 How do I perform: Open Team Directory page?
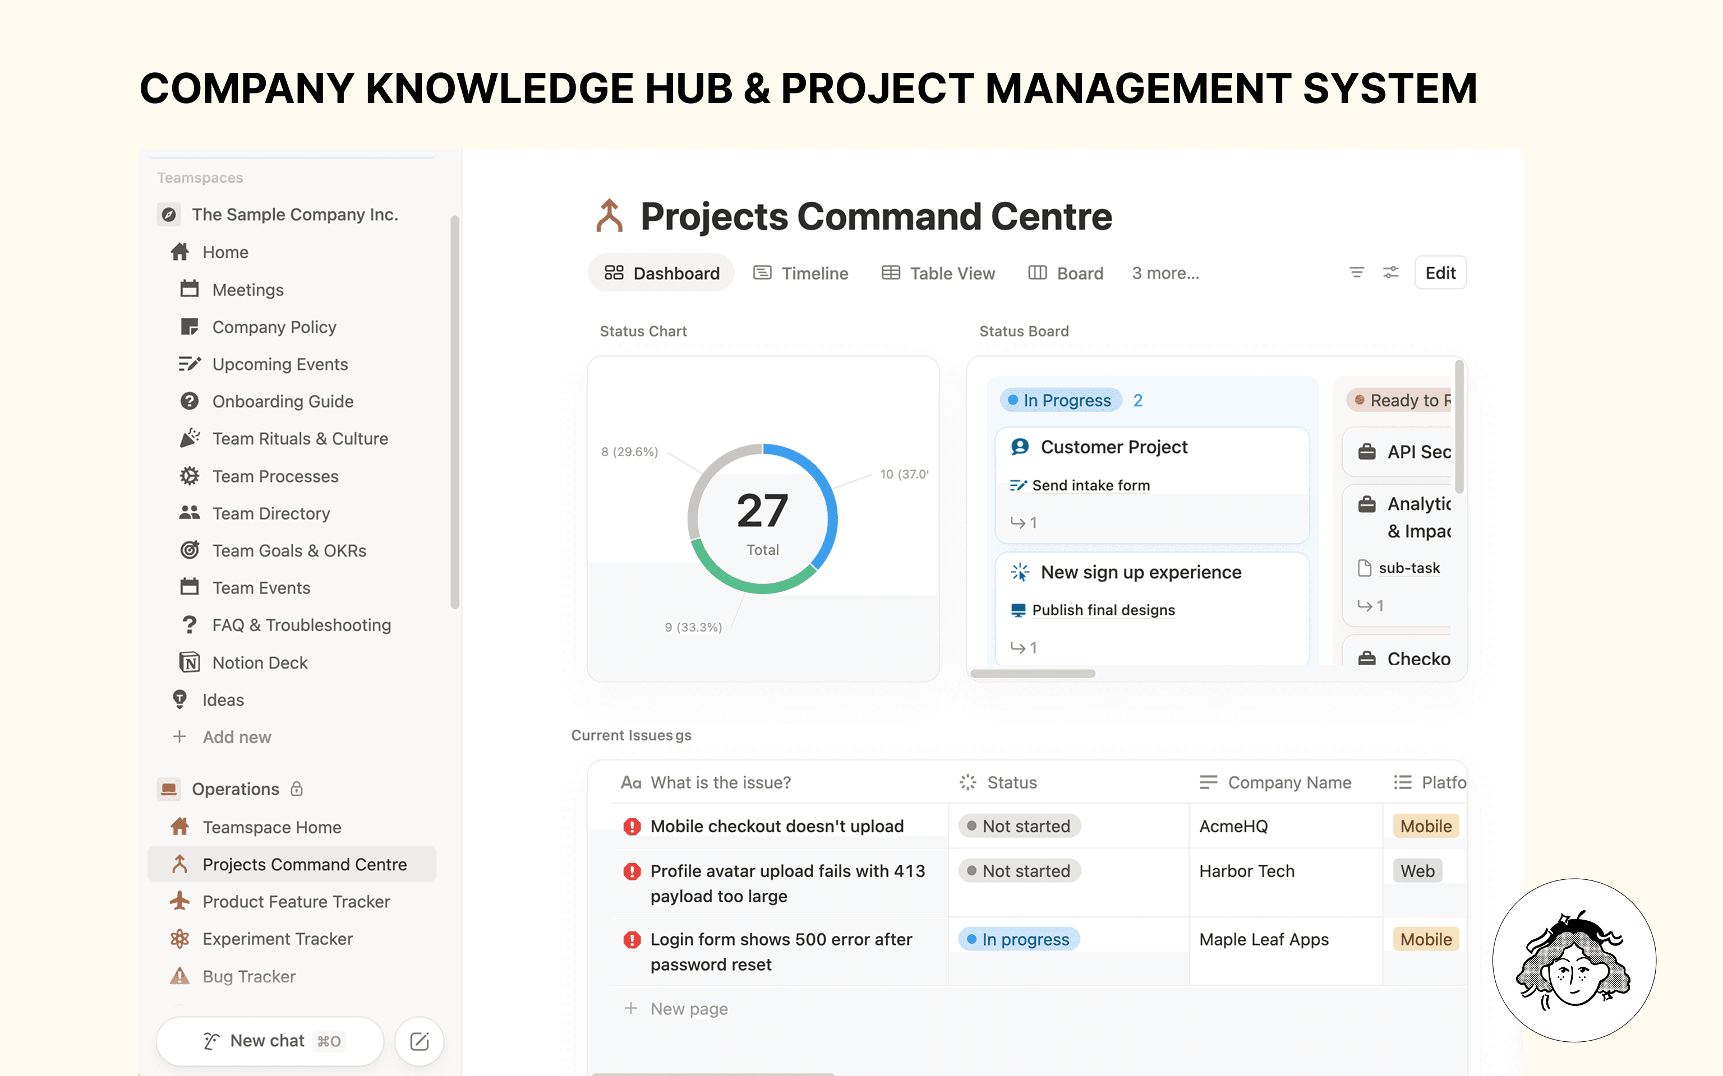pyautogui.click(x=271, y=513)
